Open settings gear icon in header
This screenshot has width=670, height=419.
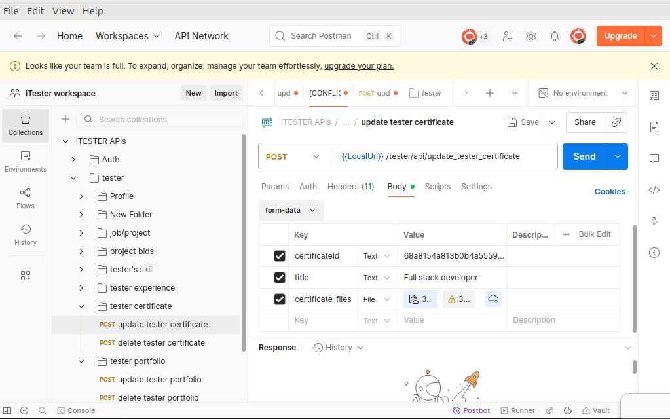(x=531, y=36)
